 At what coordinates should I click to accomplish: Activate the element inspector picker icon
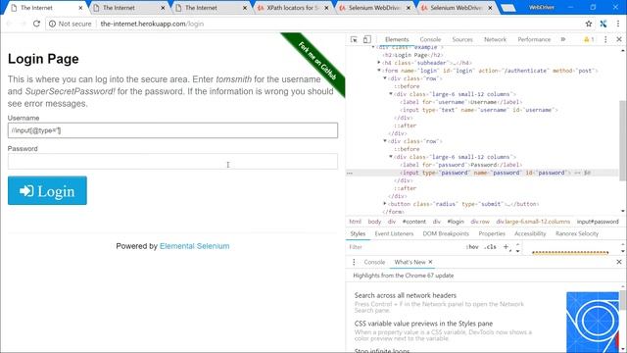click(x=354, y=39)
